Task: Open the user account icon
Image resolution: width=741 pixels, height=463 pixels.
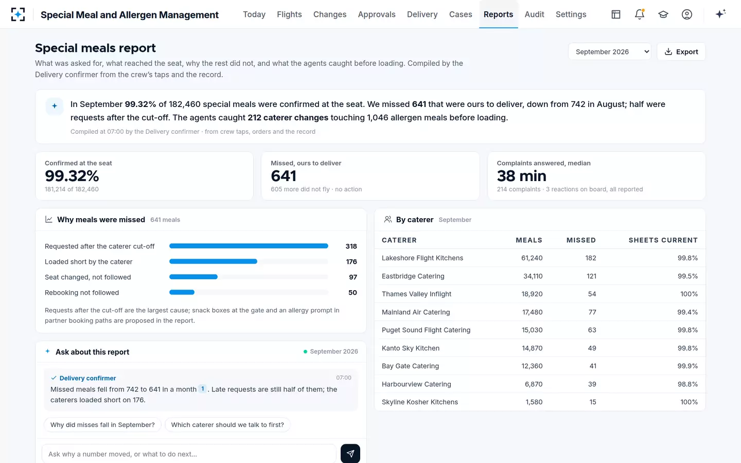Action: [x=687, y=14]
